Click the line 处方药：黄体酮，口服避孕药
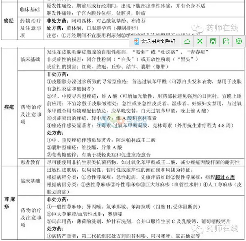Image resolution: width=246 pixels, height=241 pixels. pos(93,28)
